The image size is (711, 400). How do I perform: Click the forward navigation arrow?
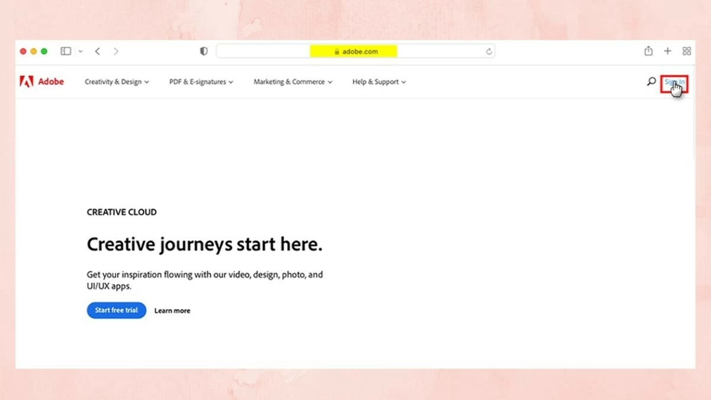116,52
